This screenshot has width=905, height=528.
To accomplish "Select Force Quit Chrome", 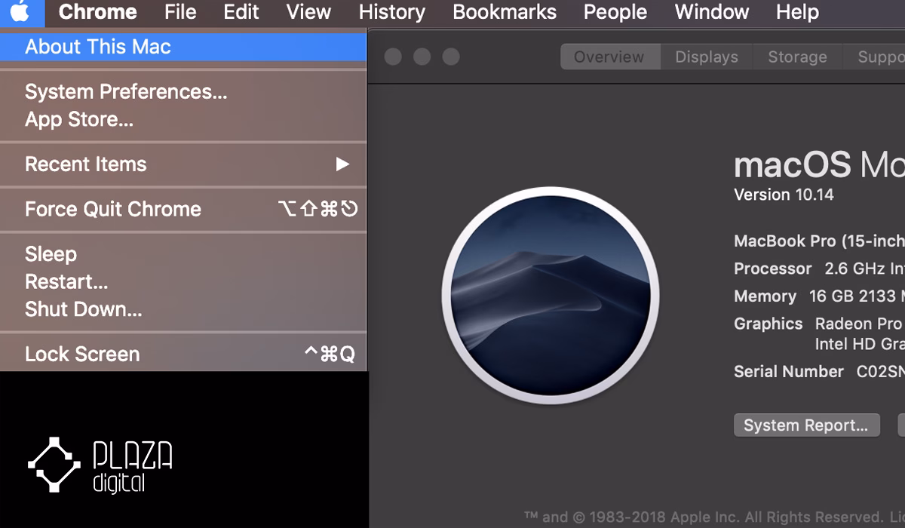I will [x=183, y=209].
